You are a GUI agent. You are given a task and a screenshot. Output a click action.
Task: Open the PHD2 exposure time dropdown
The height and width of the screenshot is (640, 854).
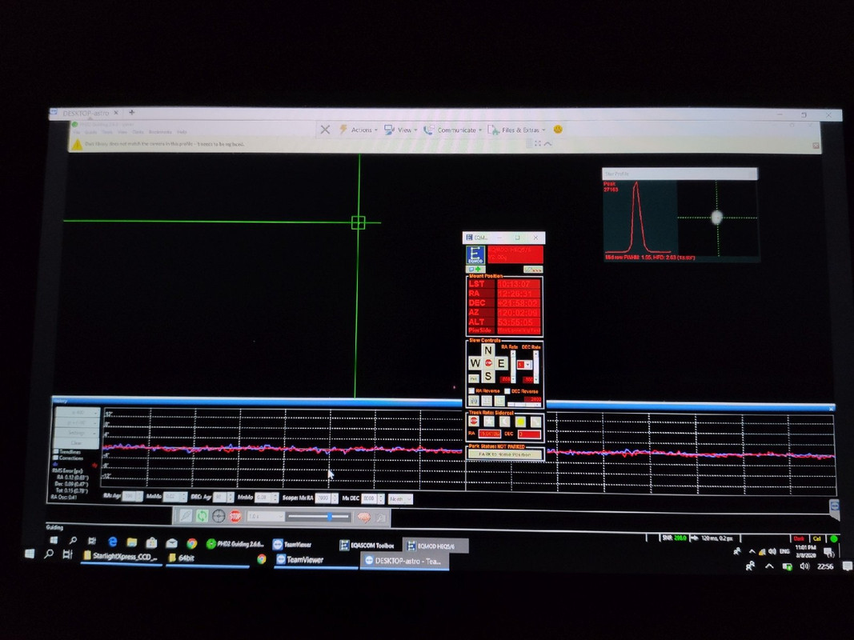pos(265,517)
